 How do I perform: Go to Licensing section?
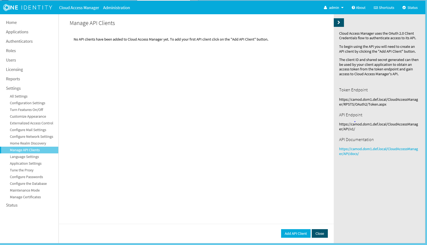point(14,70)
